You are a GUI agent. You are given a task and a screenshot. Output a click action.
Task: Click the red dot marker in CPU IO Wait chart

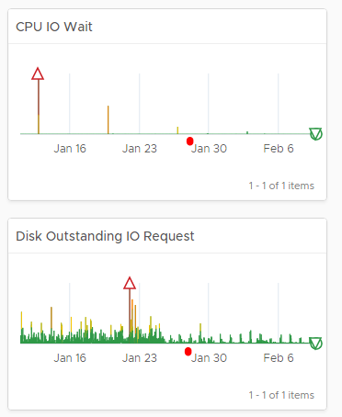[x=189, y=141]
